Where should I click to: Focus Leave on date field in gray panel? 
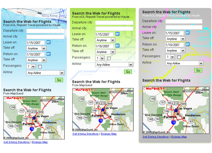175,33
